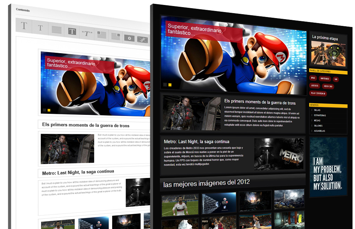The width and height of the screenshot is (355, 229).
Task: Add a quotation block with the quoted T icon
Action: (87, 34)
